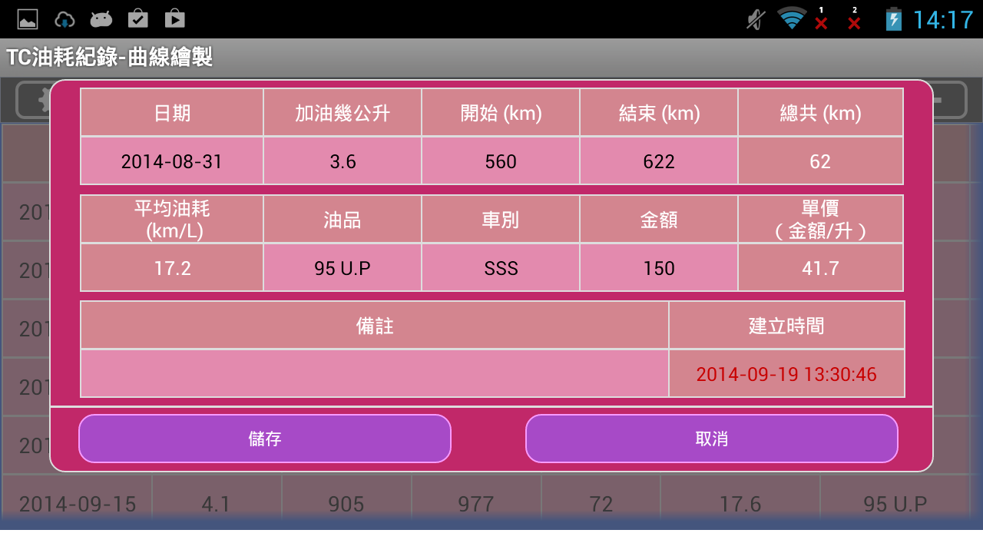
Task: Select background row liters value 4.1
Action: (x=216, y=504)
